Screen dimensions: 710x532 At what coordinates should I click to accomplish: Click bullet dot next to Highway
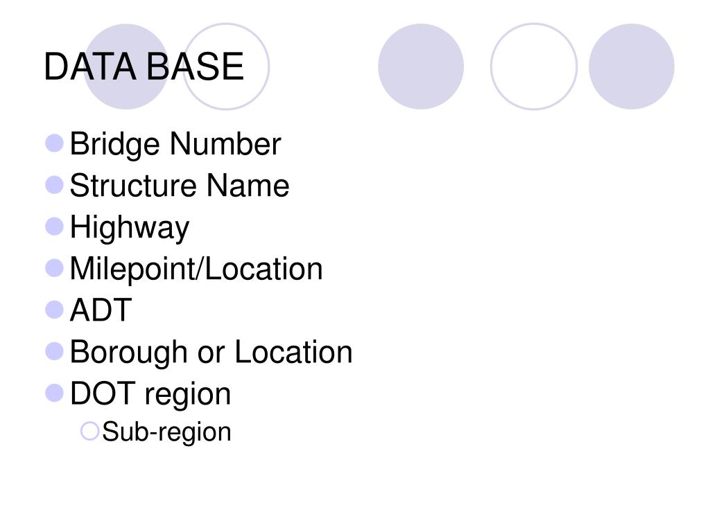coord(54,227)
